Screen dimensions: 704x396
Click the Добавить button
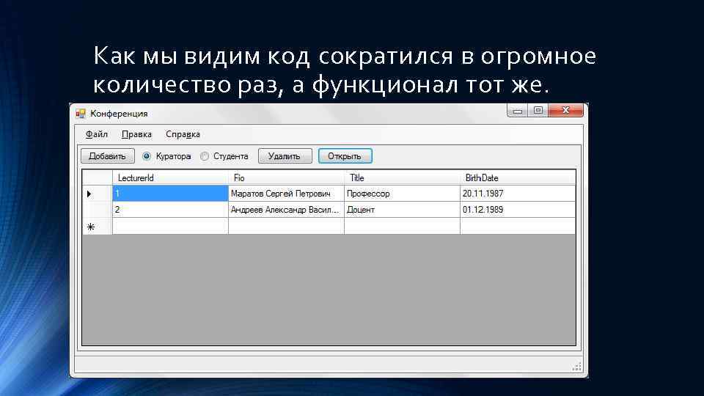pos(107,156)
